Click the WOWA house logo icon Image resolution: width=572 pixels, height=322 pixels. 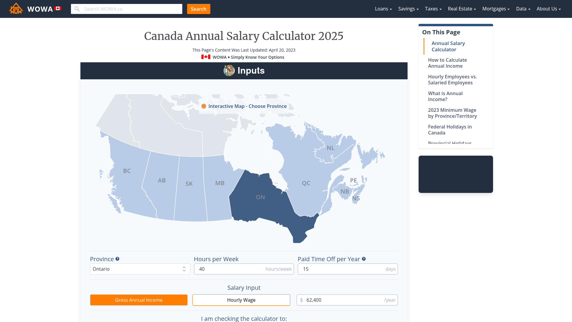click(x=16, y=9)
